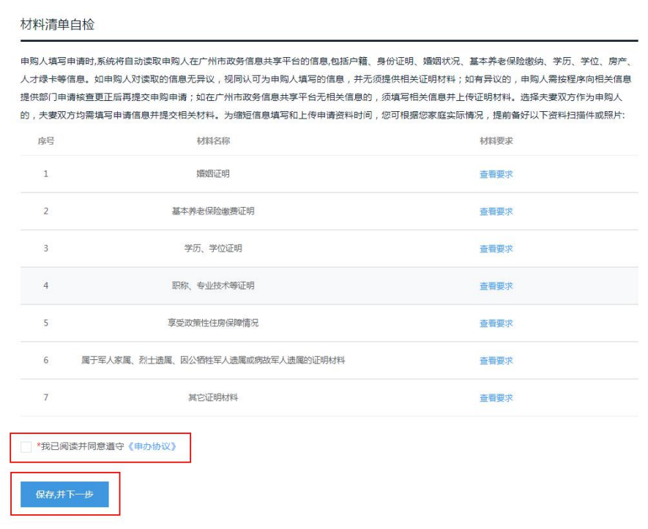
Task: View requirements for 学历、学位证明
Action: (496, 249)
